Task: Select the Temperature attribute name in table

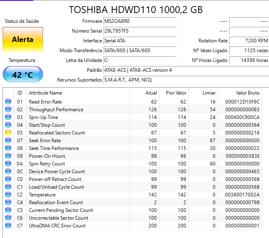Action: (x=42, y=195)
